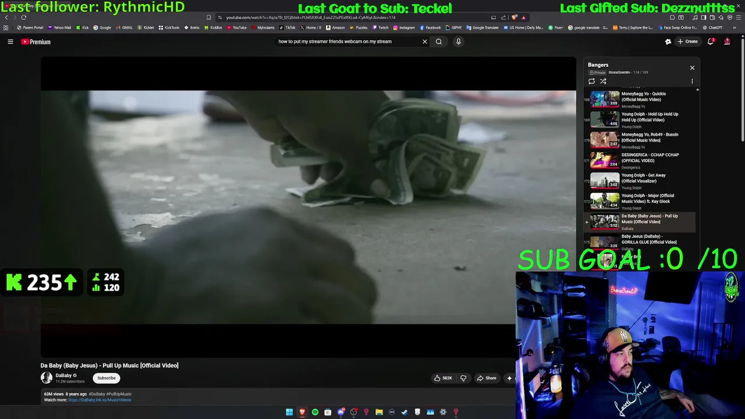This screenshot has width=745, height=419.
Task: Click the Create button
Action: click(x=687, y=41)
